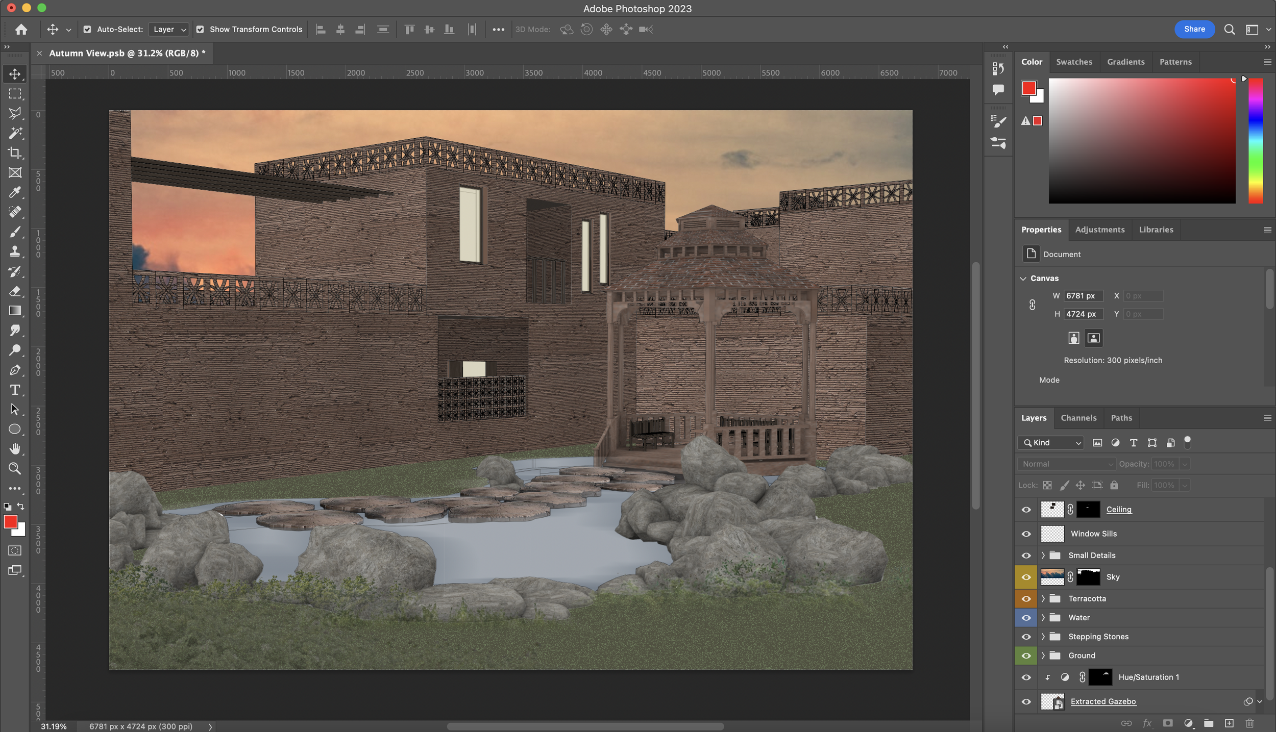Expand the Terracotta group
This screenshot has height=732, width=1276.
[1043, 598]
